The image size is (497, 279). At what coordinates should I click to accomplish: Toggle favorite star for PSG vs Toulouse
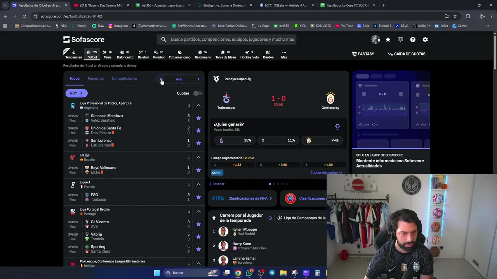click(x=198, y=197)
